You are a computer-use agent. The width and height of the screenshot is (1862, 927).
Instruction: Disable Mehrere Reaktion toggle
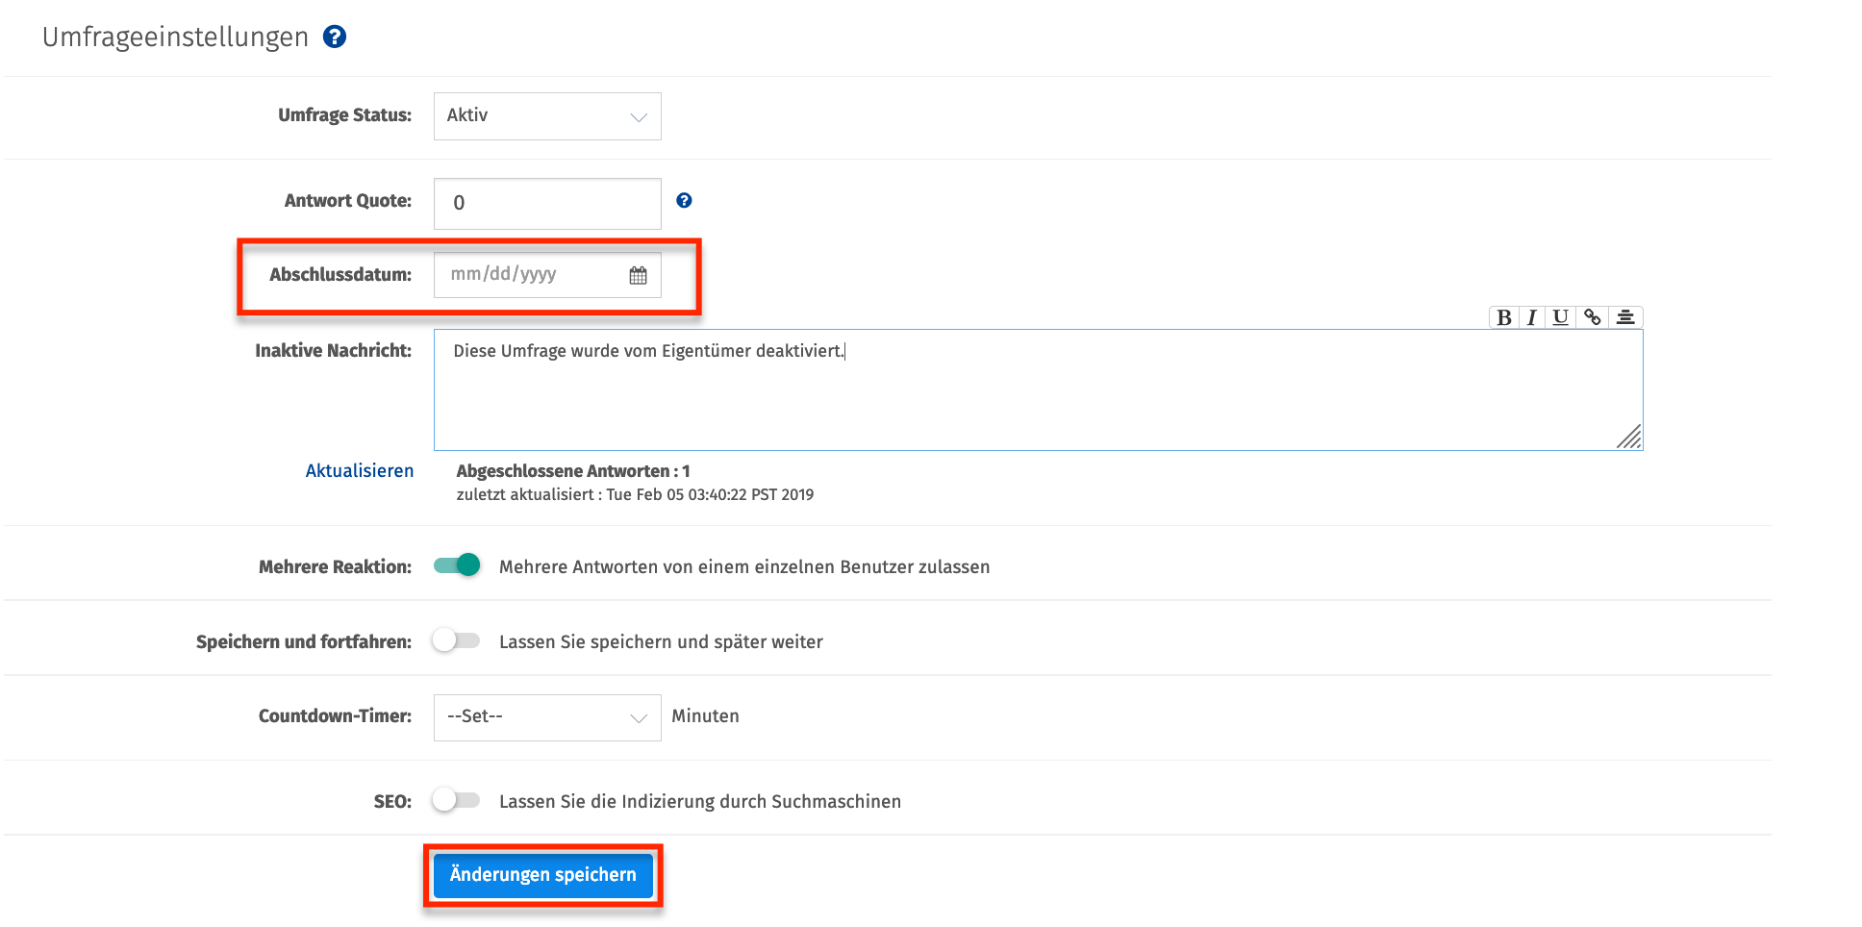tap(457, 565)
